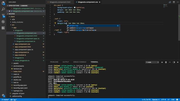
Task: Click the lightbulb code action icon
Action: [x=55, y=23]
